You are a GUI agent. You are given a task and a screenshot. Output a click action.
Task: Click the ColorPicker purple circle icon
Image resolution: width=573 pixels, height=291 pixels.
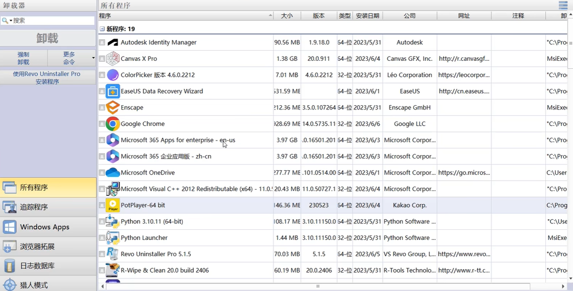(x=113, y=75)
